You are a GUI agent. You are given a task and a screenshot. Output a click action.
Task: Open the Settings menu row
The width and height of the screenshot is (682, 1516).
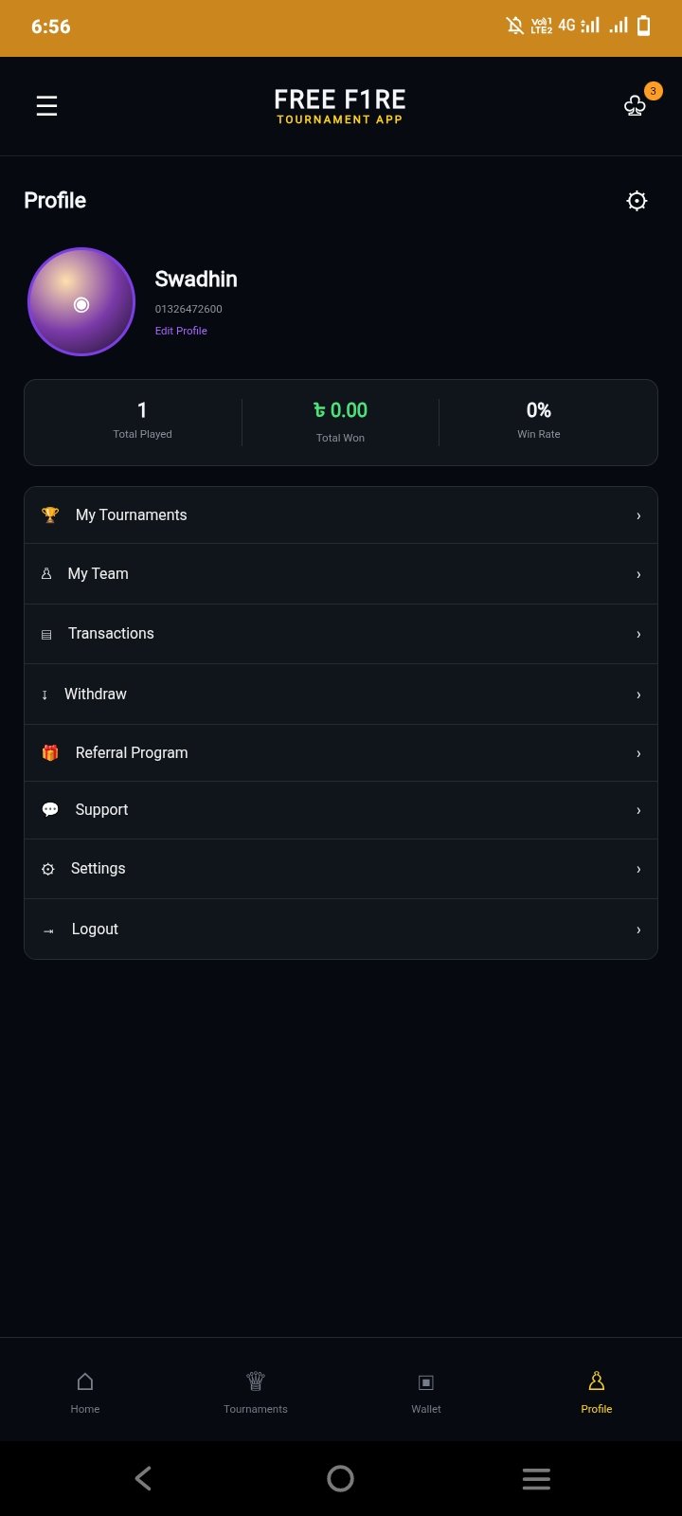341,869
